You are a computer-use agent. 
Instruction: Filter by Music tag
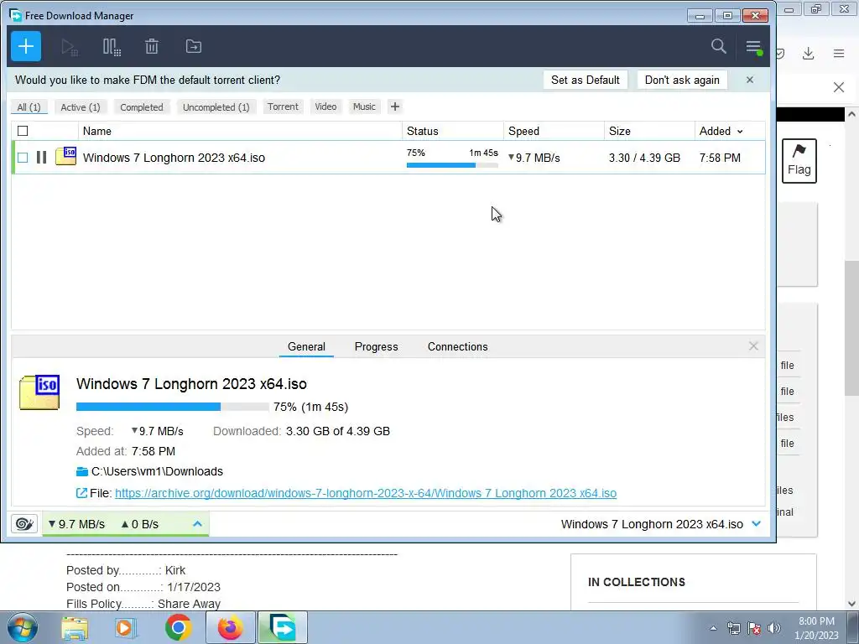364,106
